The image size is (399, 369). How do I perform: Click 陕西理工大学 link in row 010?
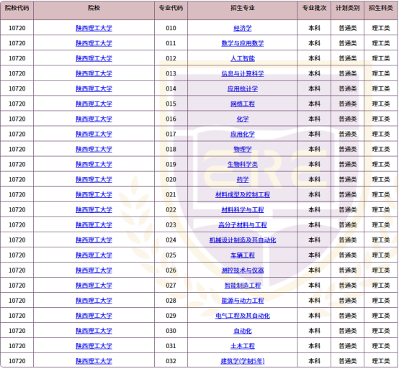(94, 28)
